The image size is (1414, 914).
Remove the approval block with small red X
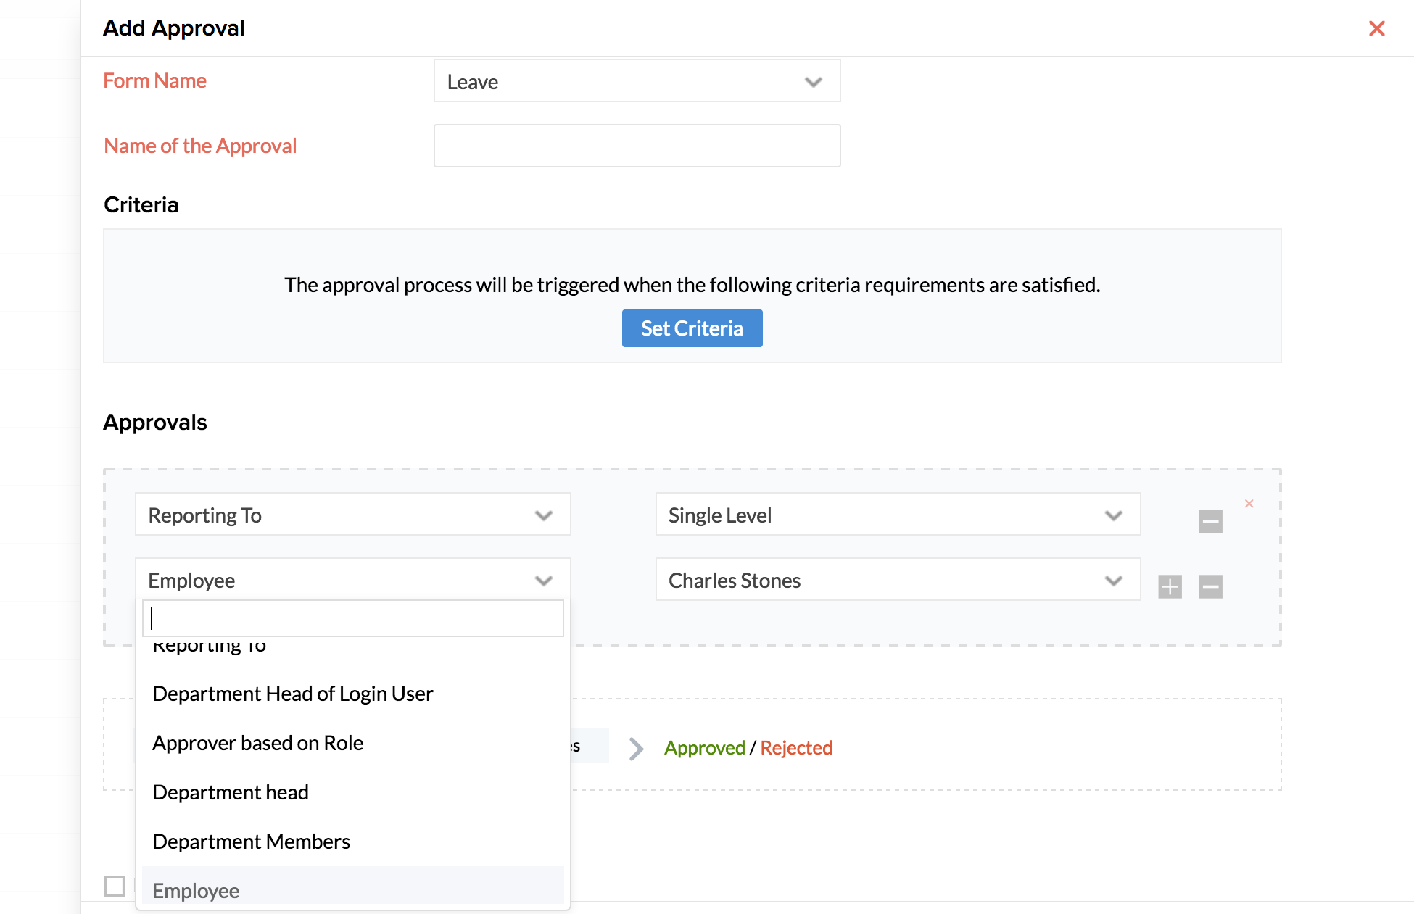(1249, 504)
